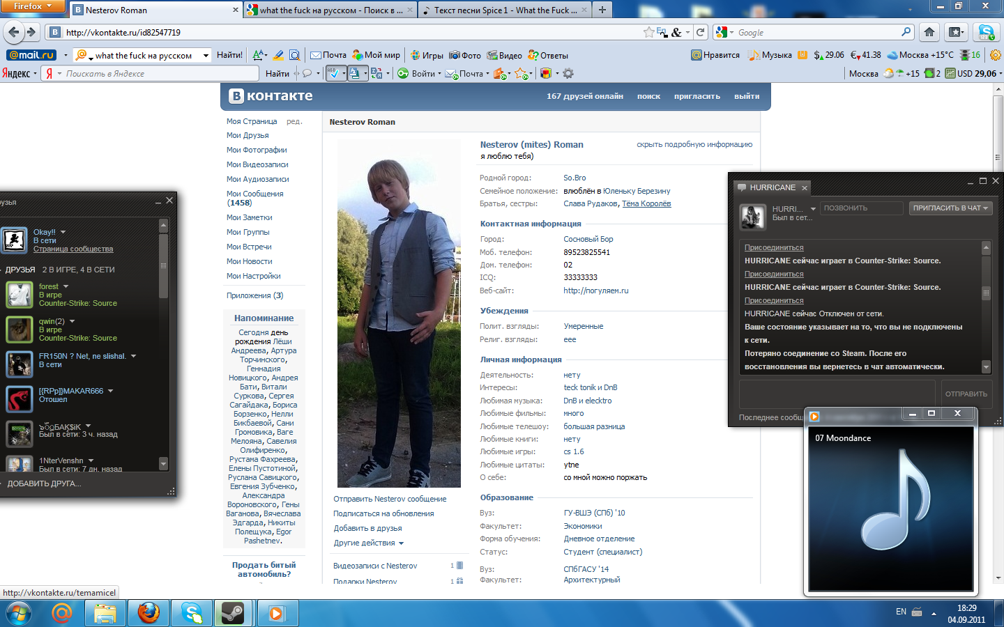Switch to the Nesterov Roman tab
This screenshot has width=1004, height=627.
[155, 10]
